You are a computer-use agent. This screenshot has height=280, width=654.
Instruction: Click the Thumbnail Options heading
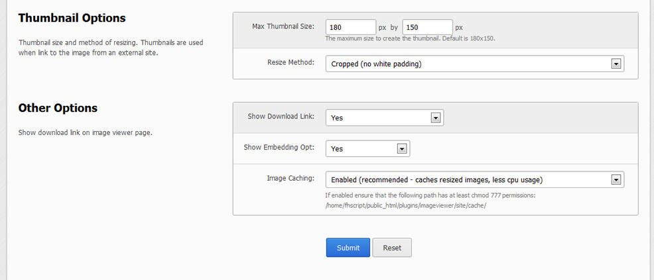72,19
